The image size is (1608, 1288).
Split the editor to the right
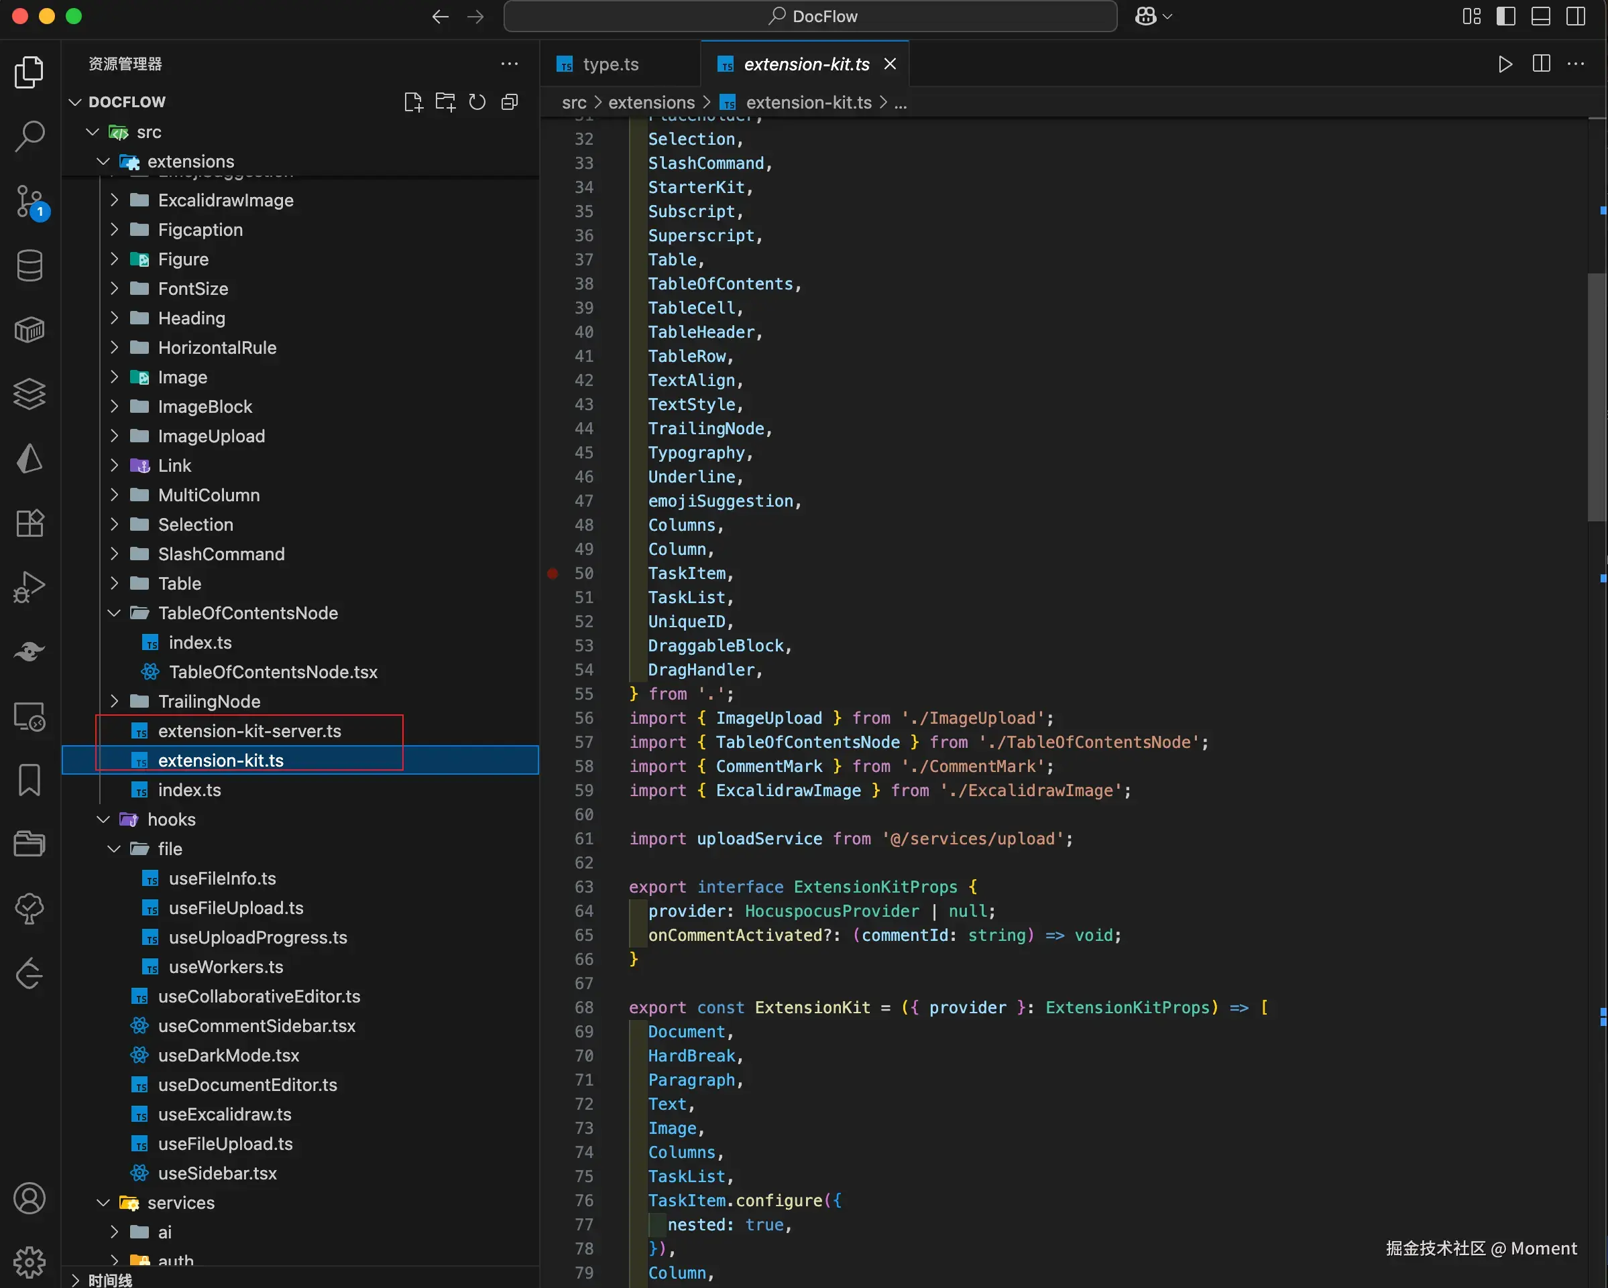(1541, 64)
